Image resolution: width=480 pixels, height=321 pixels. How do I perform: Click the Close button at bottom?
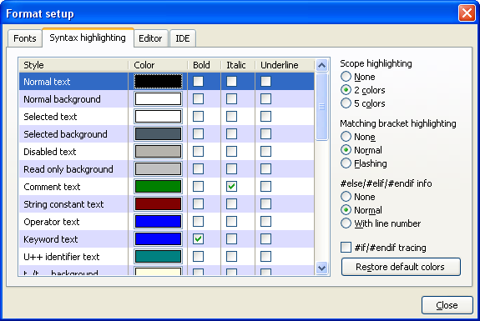pos(447,305)
